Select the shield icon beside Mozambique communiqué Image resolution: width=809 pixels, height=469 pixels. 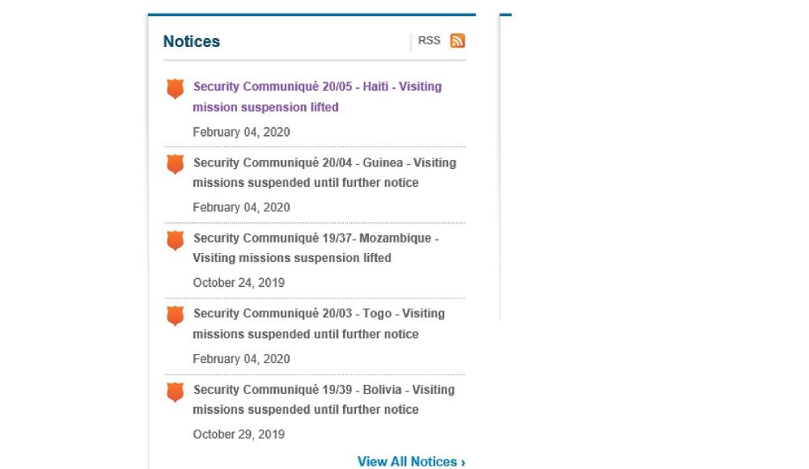[x=176, y=240]
